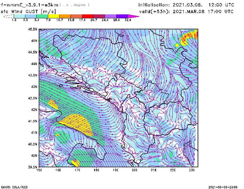The image size is (244, 189).
Task: Click the 'initialisation:' label
Action: tap(154, 5)
